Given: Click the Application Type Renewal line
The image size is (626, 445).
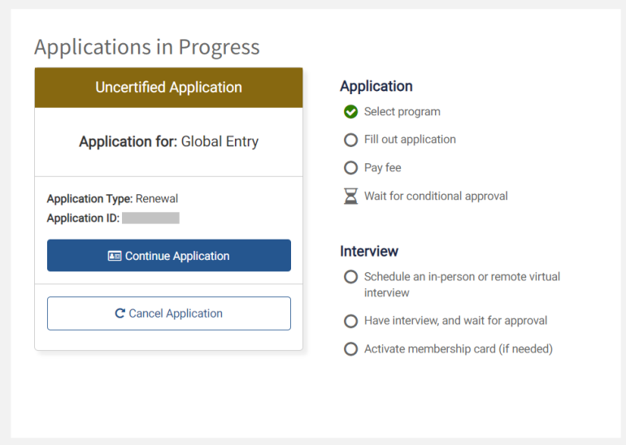Looking at the screenshot, I should pos(112,199).
